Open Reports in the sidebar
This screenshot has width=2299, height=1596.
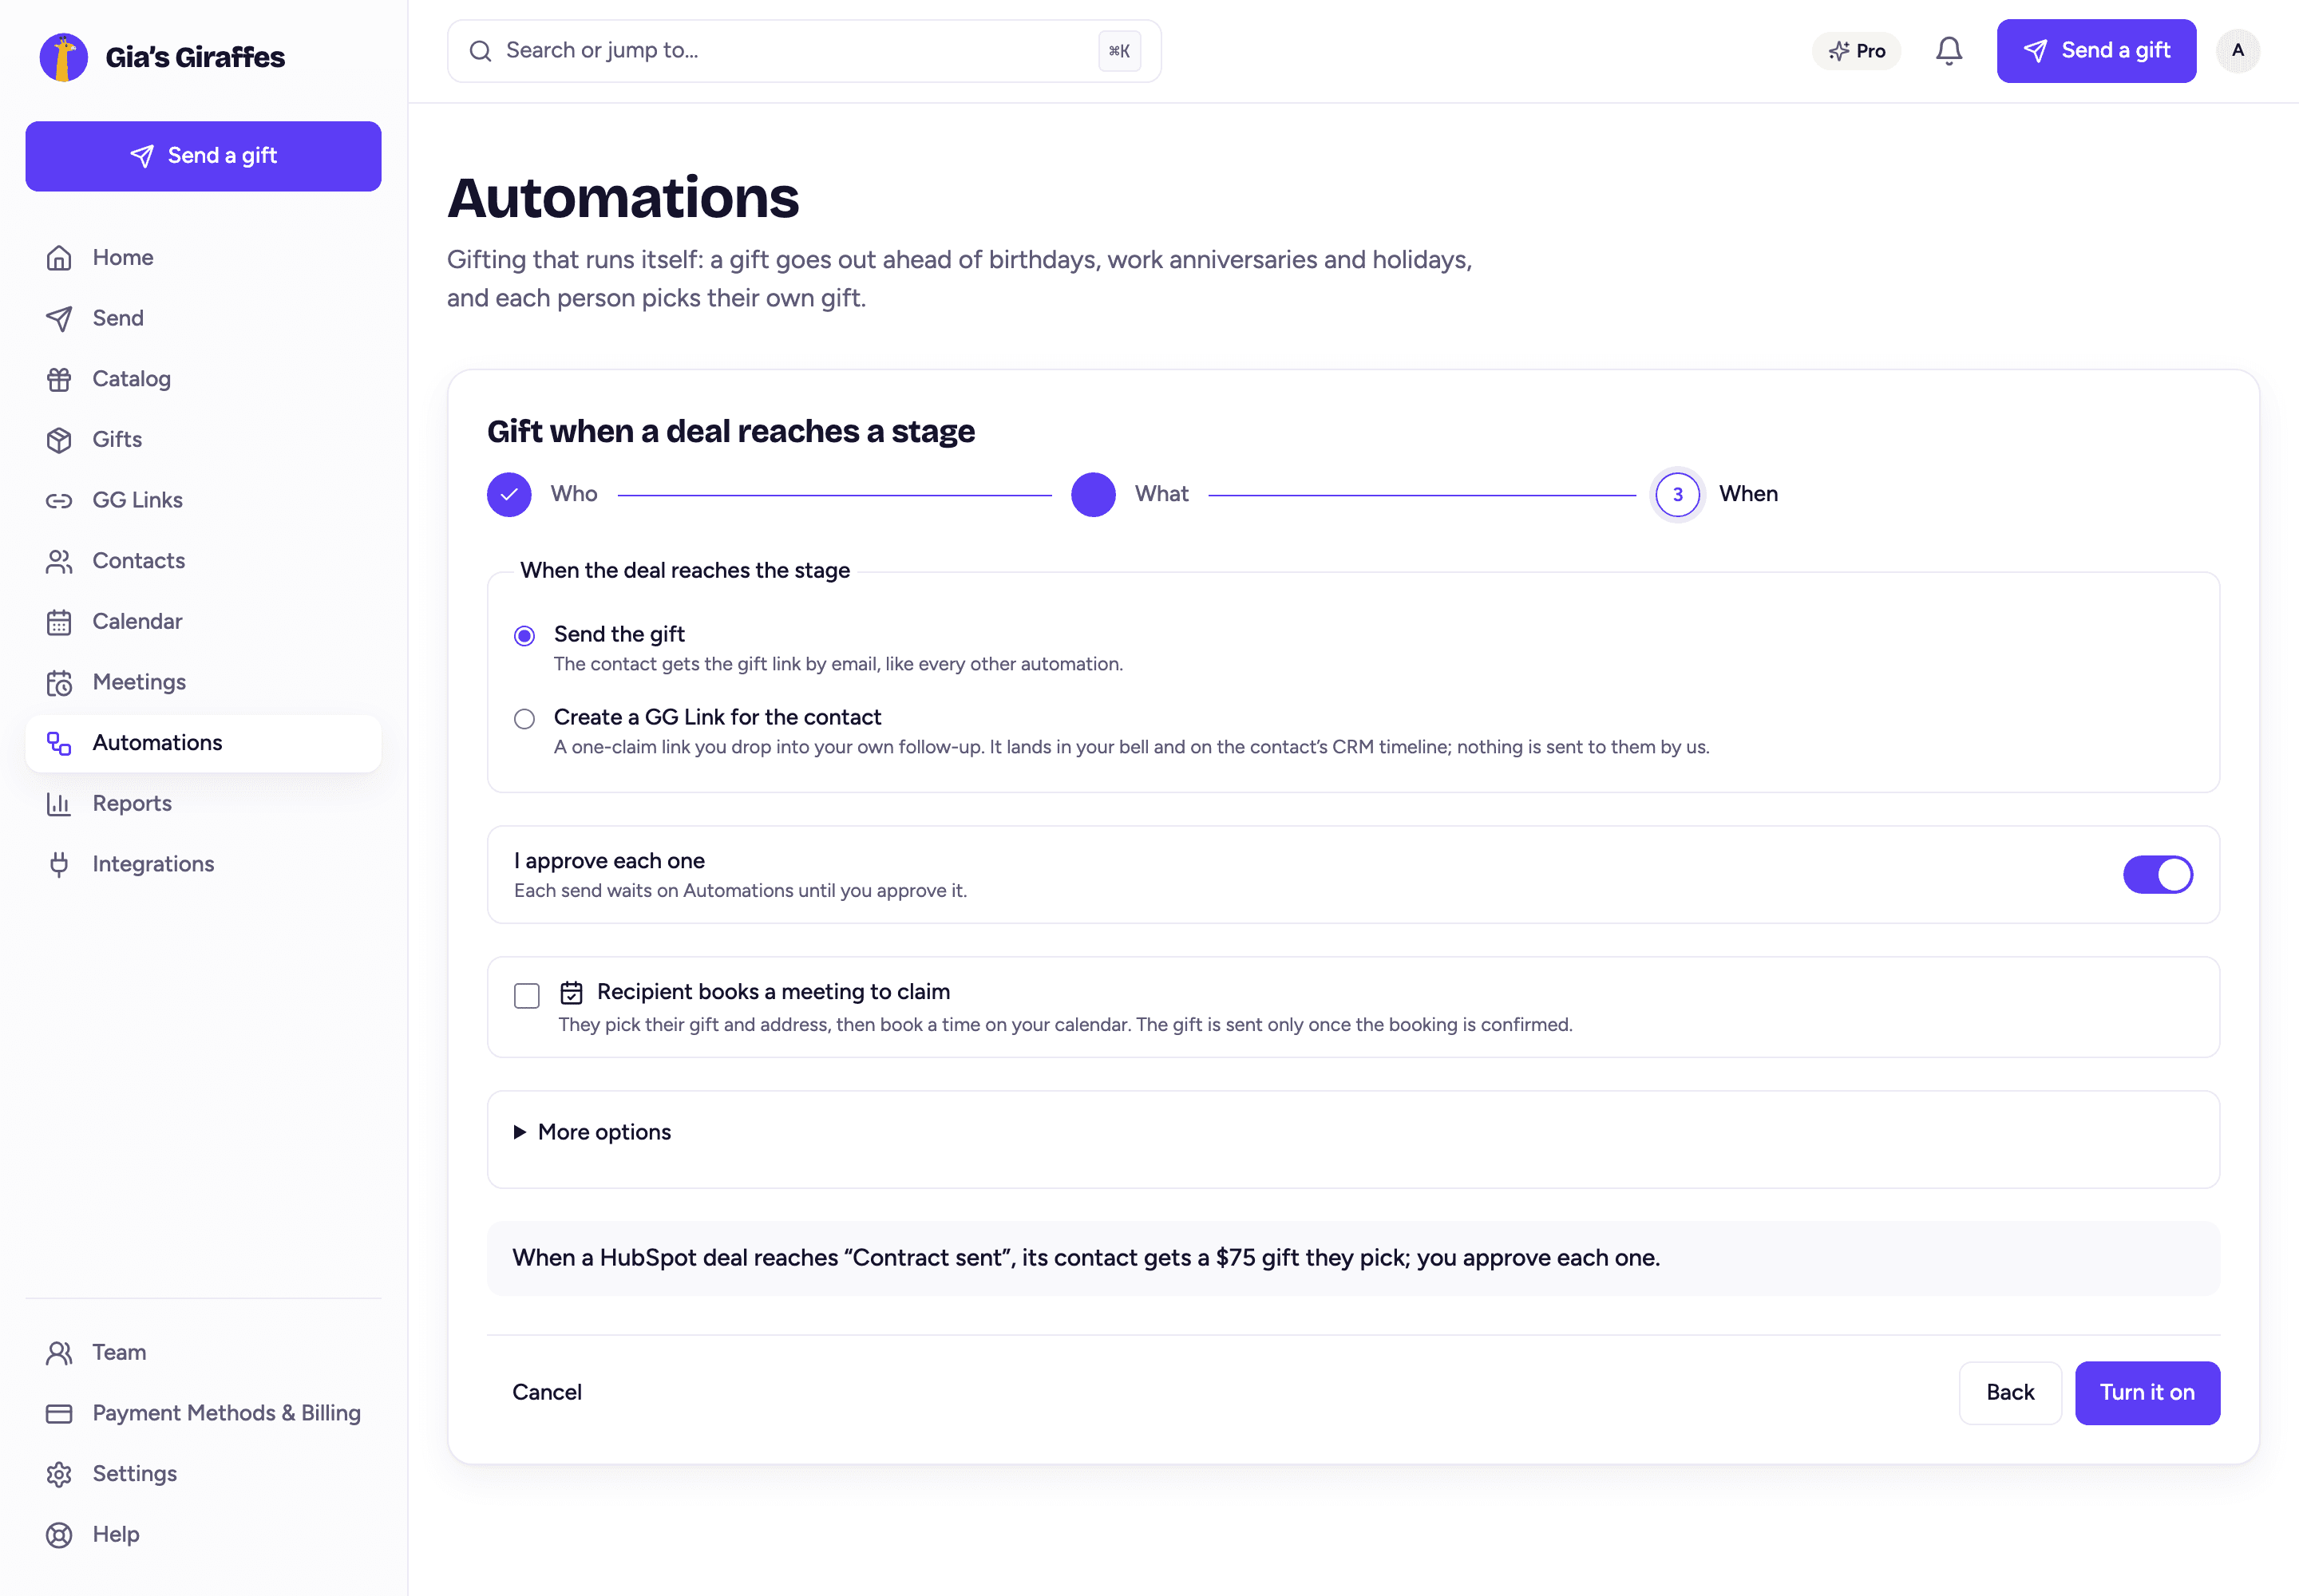[x=203, y=804]
